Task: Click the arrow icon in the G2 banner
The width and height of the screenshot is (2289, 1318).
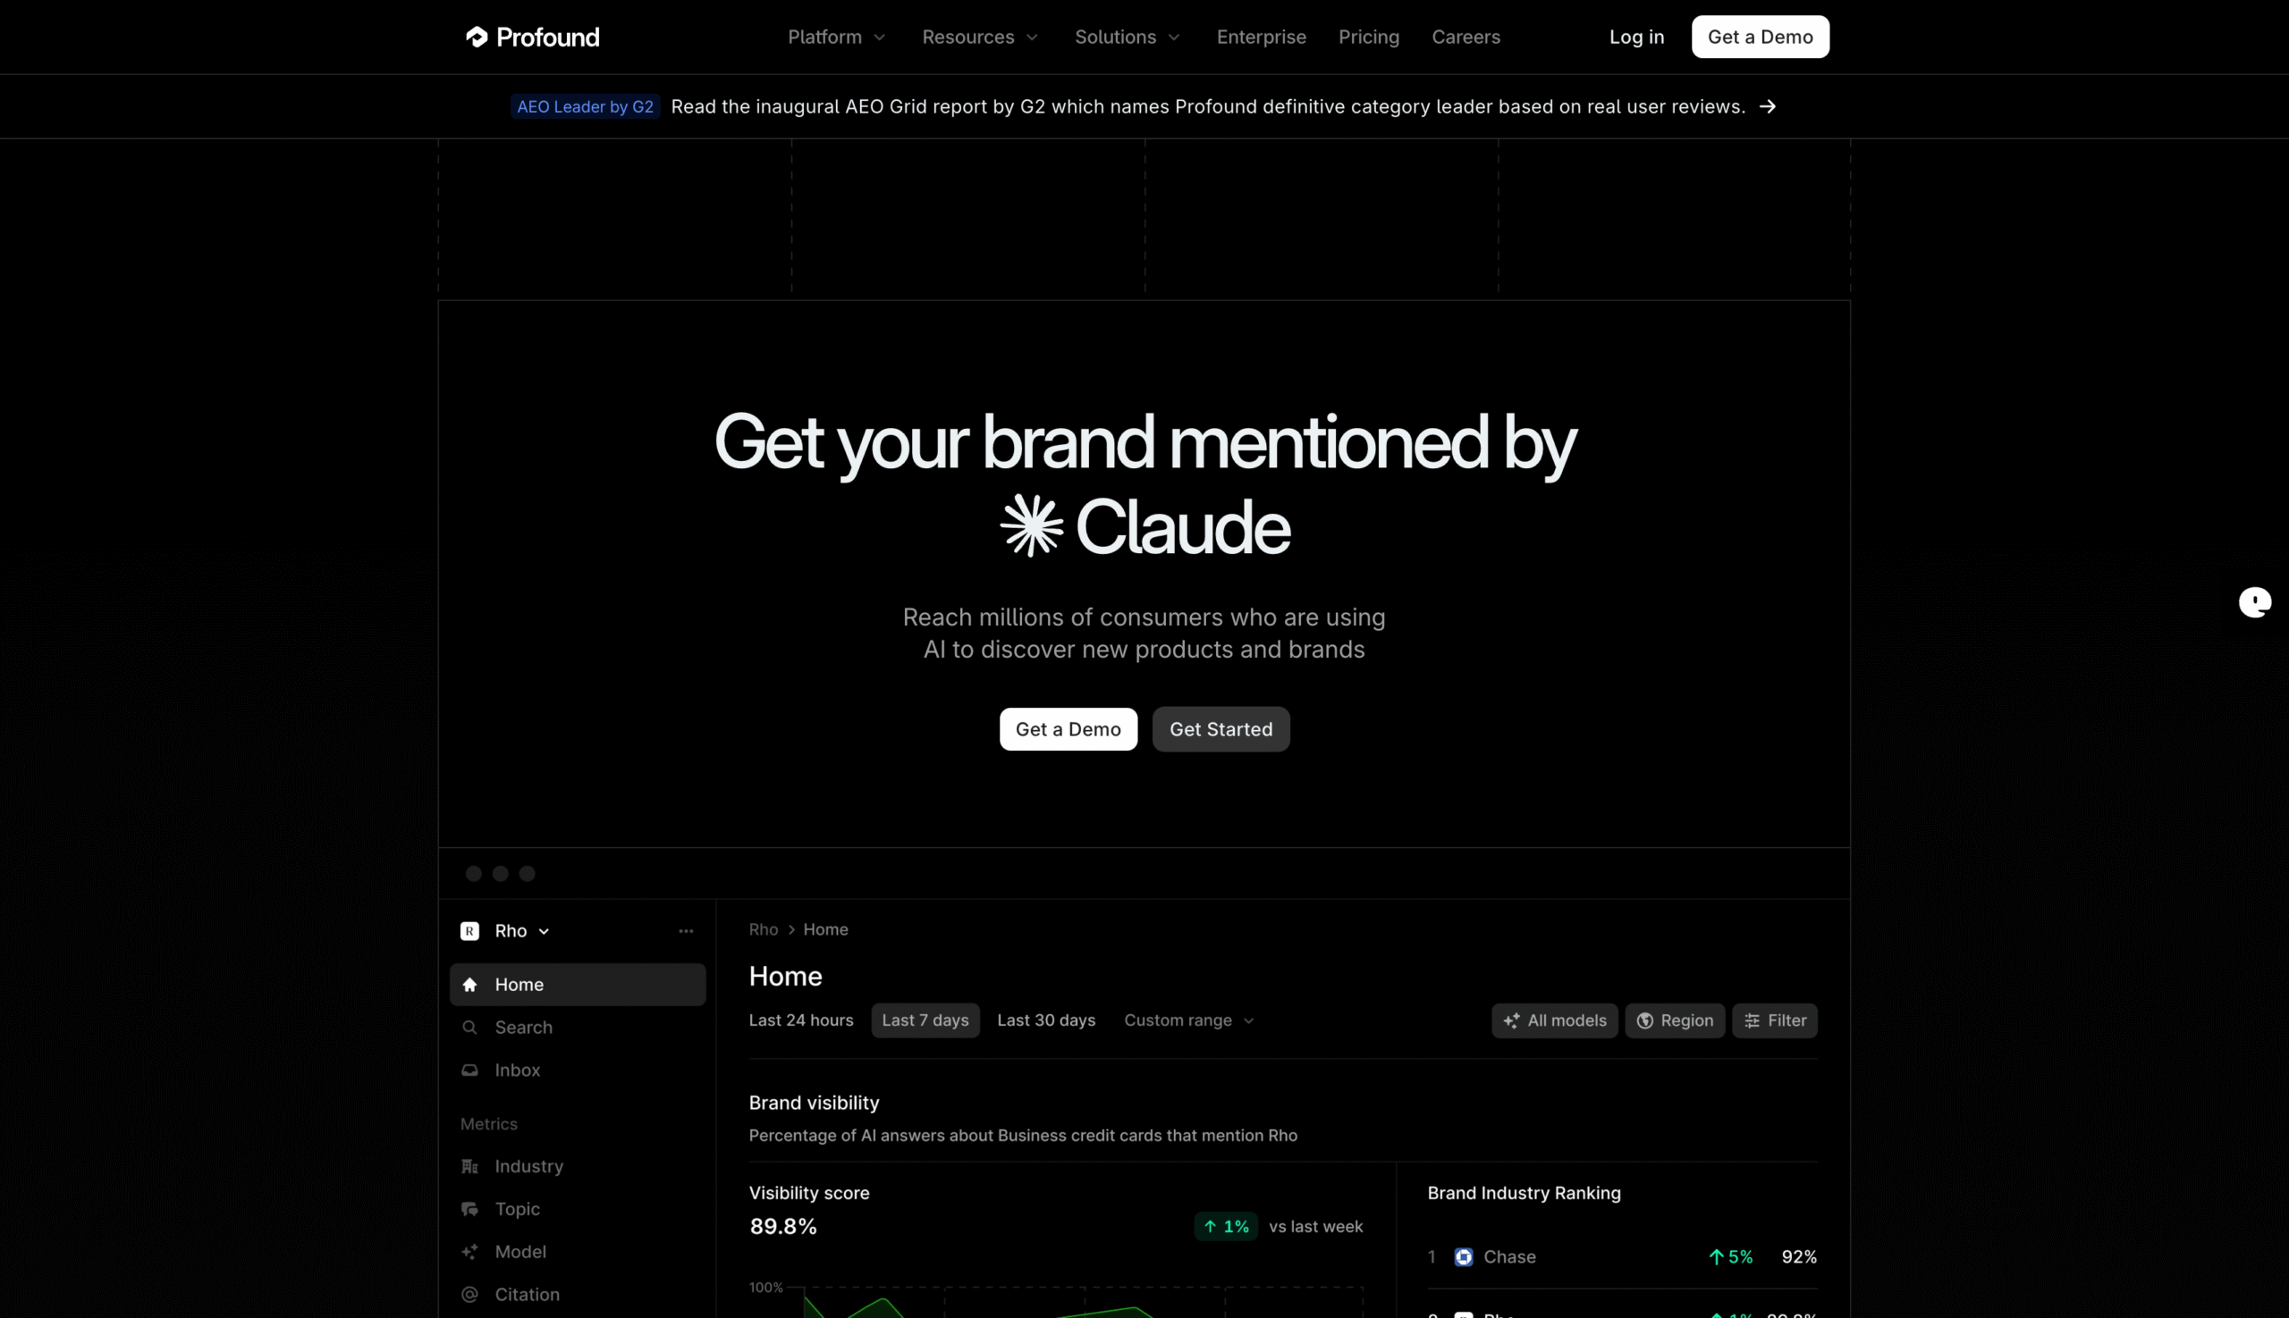Action: (1767, 107)
